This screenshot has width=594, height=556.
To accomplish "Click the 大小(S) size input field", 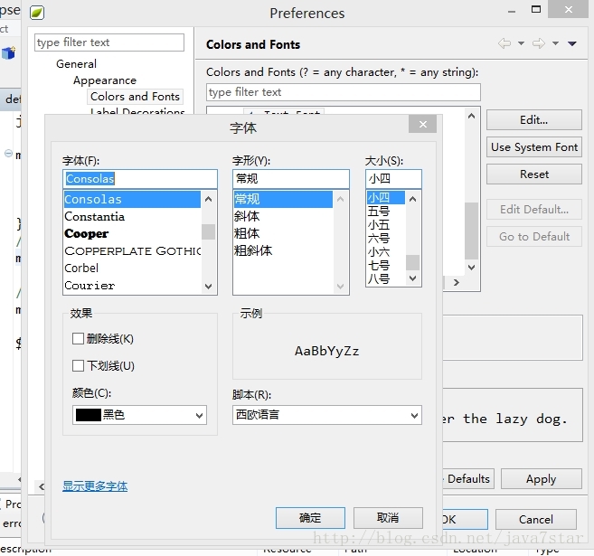I will click(x=393, y=179).
